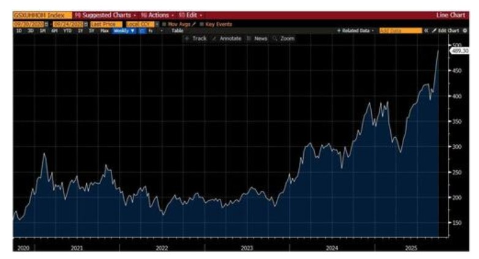Open the chart settings gear icon
479x259 pixels.
[x=465, y=31]
